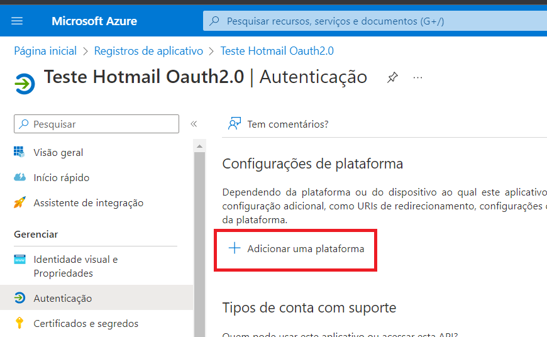The image size is (547, 337).
Task: Click the plus icon for adding platform
Action: [x=235, y=248]
